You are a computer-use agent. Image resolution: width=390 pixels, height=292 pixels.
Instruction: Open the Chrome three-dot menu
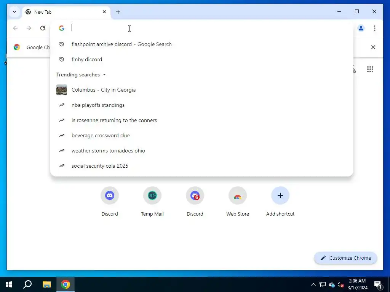pyautogui.click(x=375, y=28)
